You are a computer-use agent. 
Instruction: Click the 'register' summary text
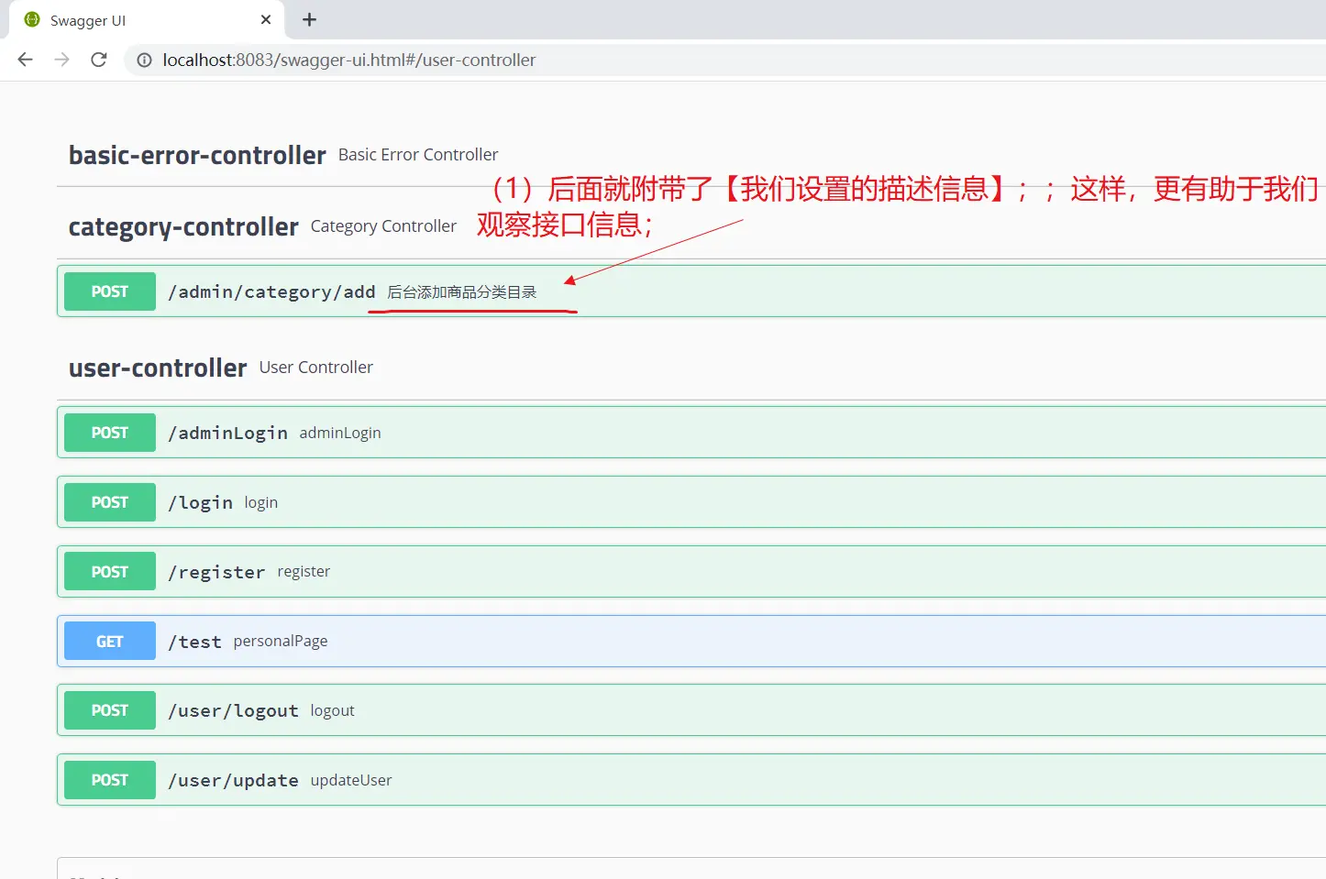tap(304, 572)
